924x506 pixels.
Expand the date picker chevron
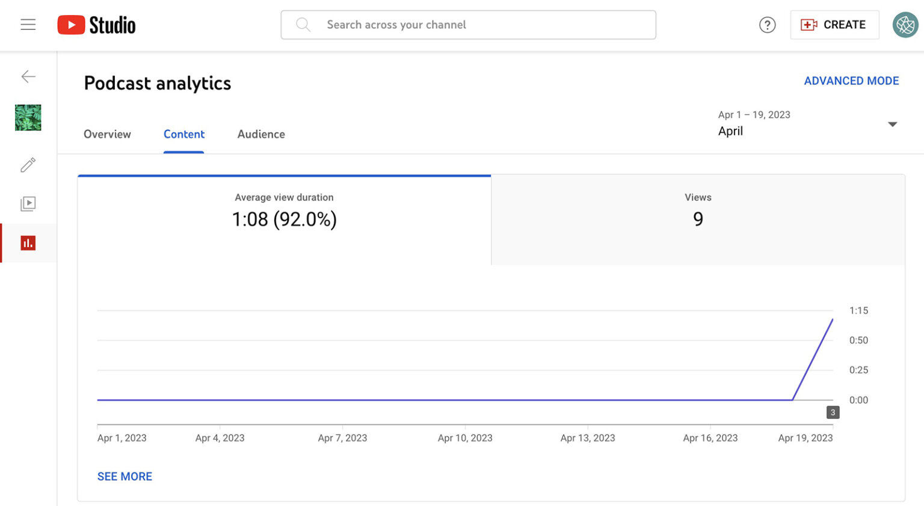click(893, 124)
